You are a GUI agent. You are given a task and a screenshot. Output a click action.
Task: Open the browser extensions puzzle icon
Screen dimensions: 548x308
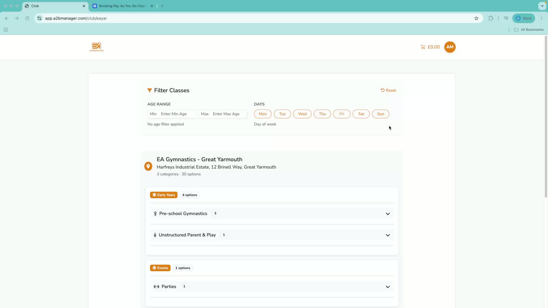tap(491, 18)
